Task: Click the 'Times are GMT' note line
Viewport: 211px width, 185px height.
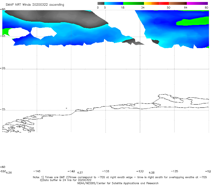Action: [120, 177]
